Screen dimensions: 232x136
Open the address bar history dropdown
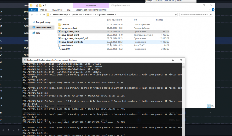(172, 15)
